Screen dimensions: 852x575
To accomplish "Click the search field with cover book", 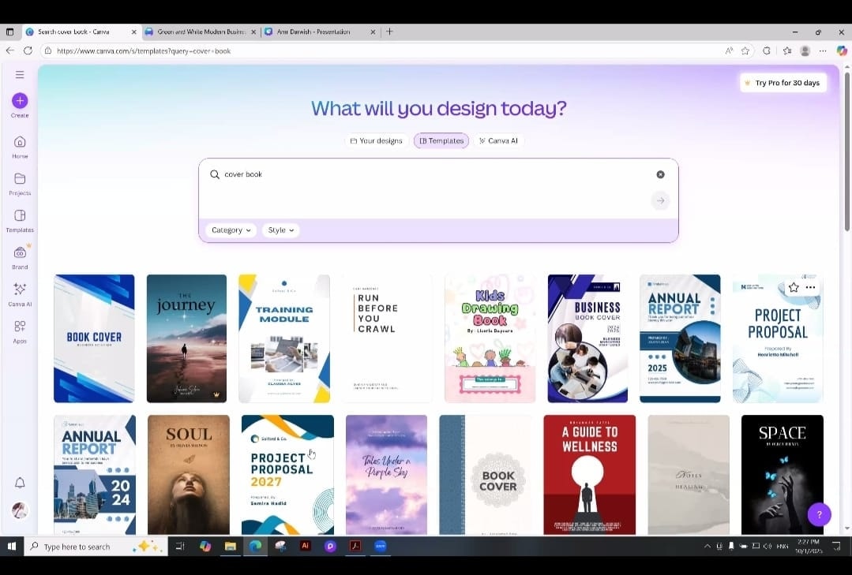I will [426, 174].
